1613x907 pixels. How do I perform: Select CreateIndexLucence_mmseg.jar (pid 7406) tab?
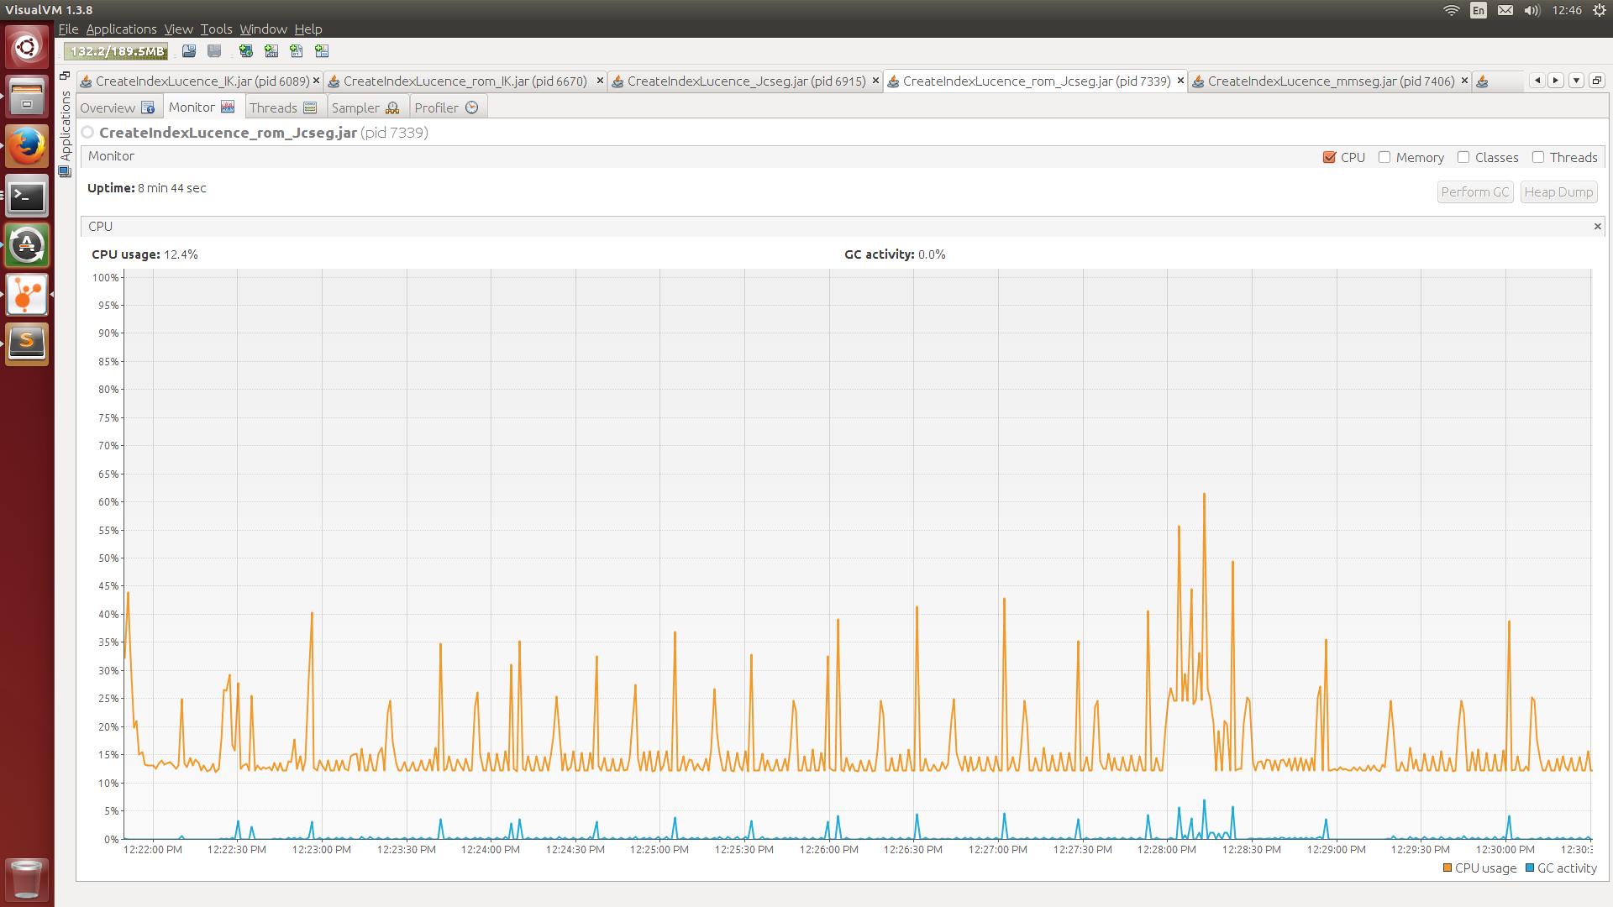coord(1331,81)
